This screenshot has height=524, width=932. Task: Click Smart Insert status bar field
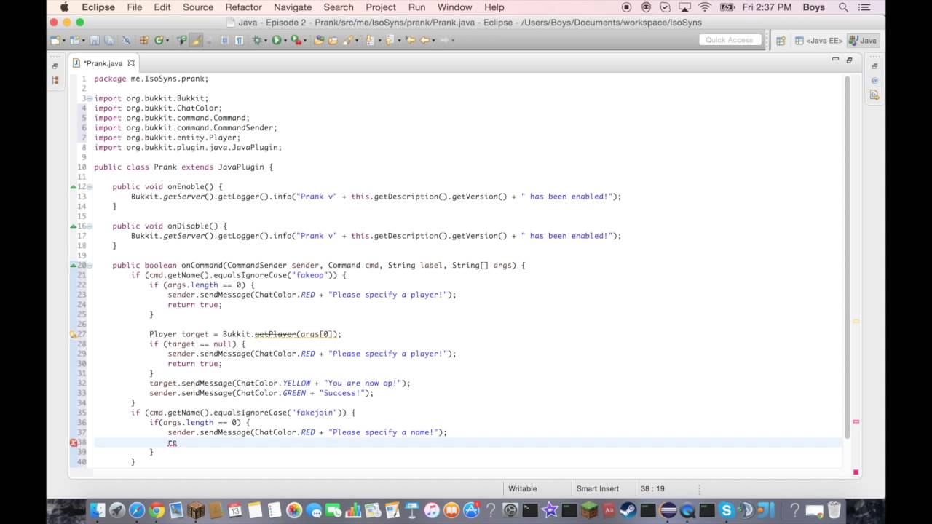point(597,488)
